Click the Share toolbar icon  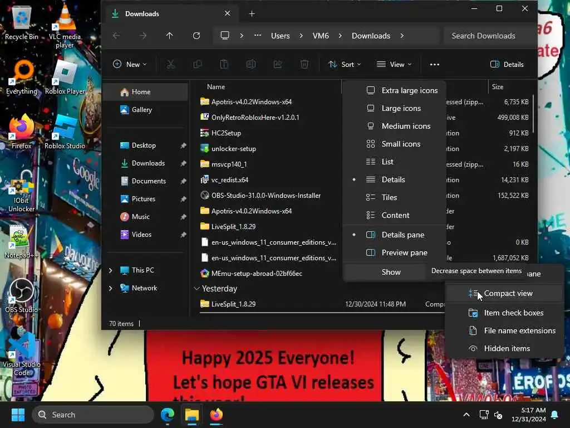(278, 65)
